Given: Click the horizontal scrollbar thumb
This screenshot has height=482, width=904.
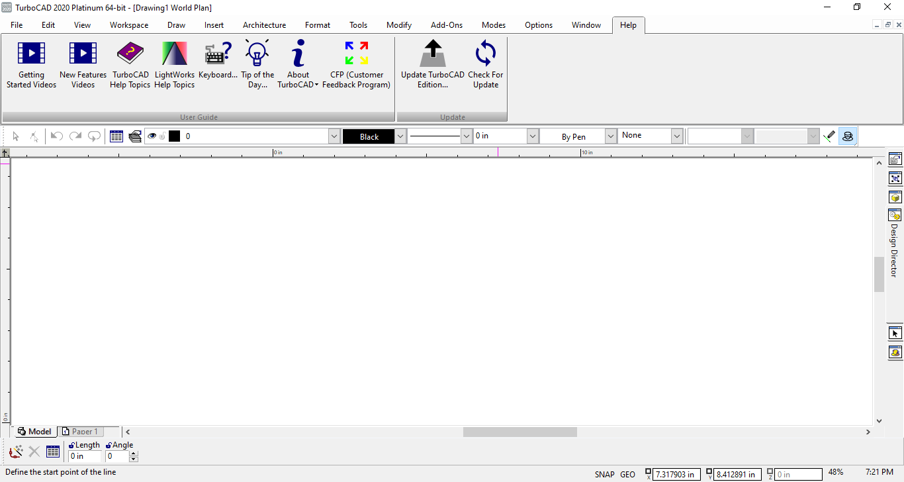Looking at the screenshot, I should (x=520, y=432).
